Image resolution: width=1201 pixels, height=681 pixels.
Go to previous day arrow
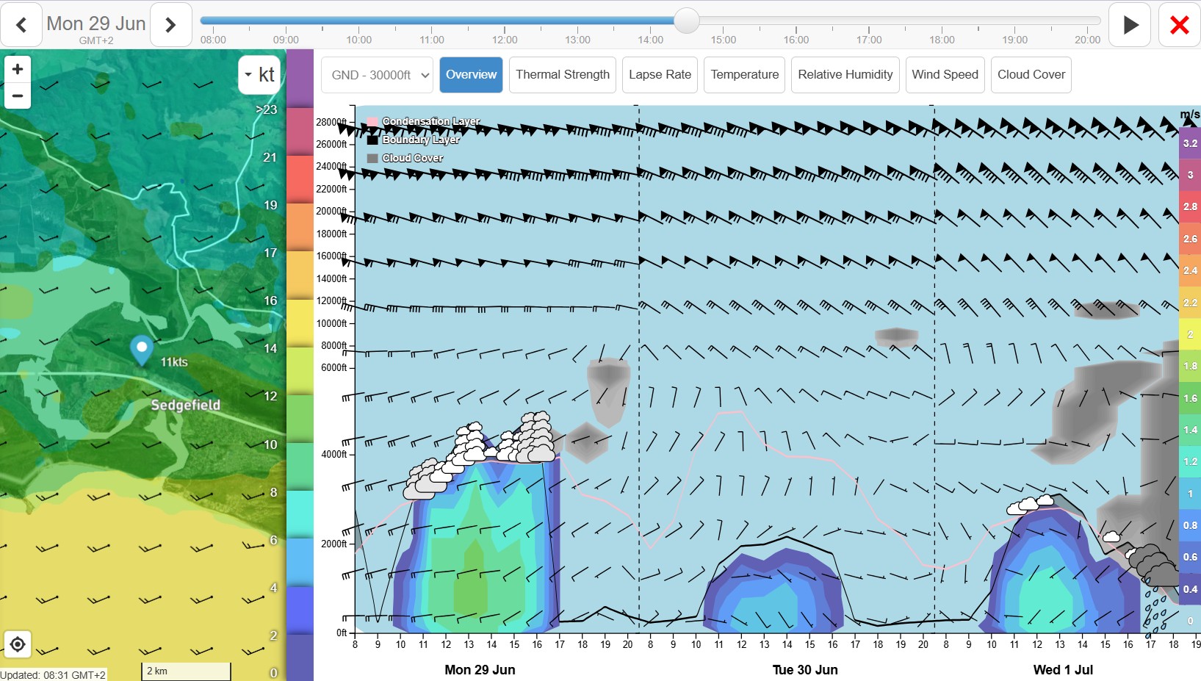click(21, 25)
